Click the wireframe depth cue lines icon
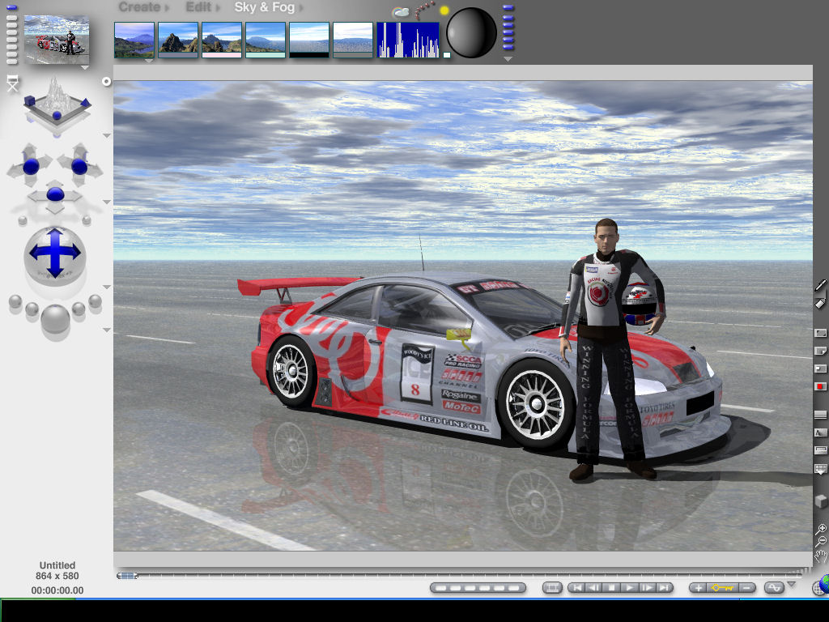The height and width of the screenshot is (622, 829). point(820,415)
